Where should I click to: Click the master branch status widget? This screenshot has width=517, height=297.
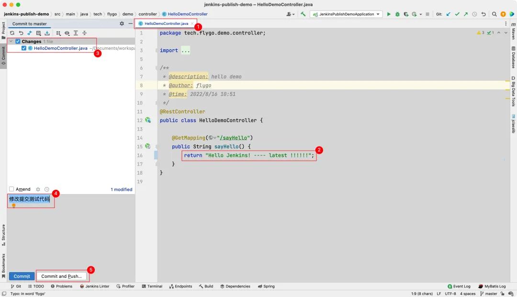[x=489, y=293]
